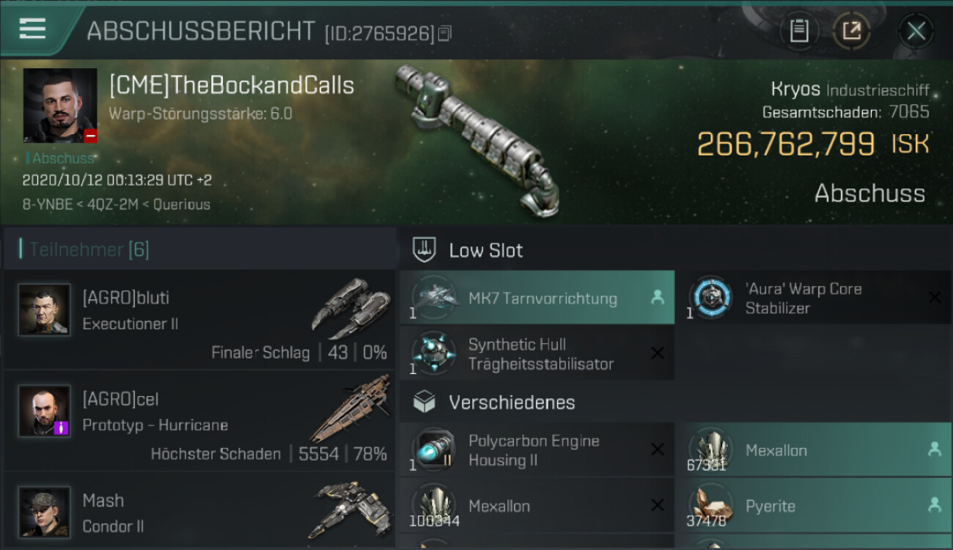
Task: View TheBockandCalls pilot portrait
Action: 60,106
